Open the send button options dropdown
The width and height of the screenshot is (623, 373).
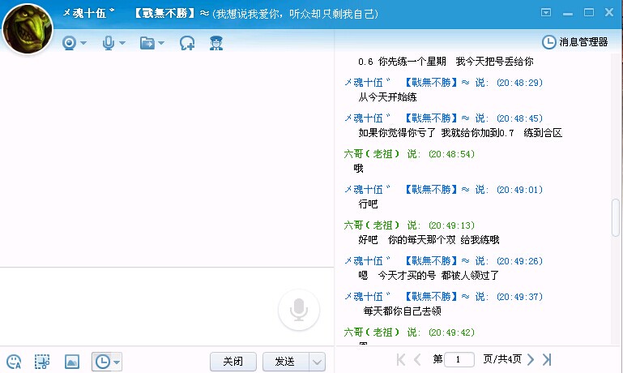point(318,362)
